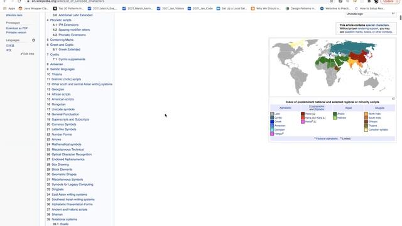Jump to Arrows section
The image size is (402, 226).
click(57, 139)
